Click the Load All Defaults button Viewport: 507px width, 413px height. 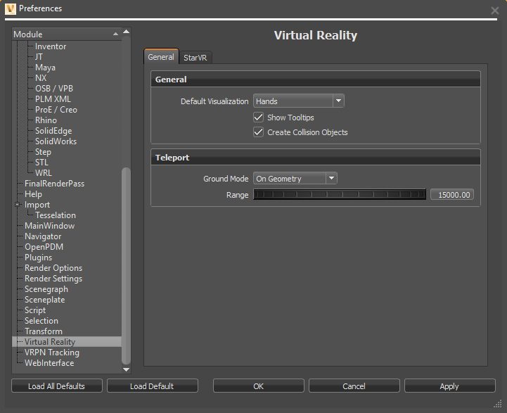click(56, 386)
